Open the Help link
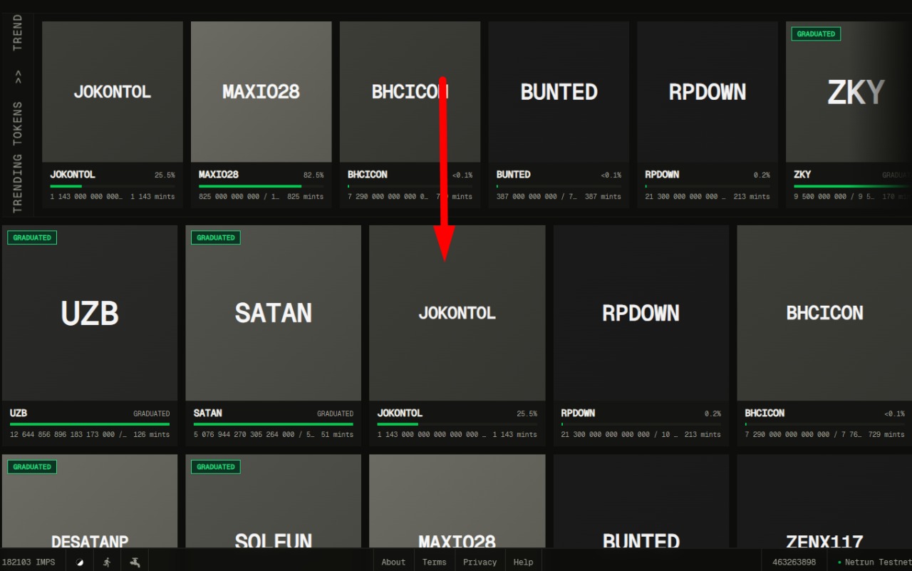 click(x=524, y=562)
